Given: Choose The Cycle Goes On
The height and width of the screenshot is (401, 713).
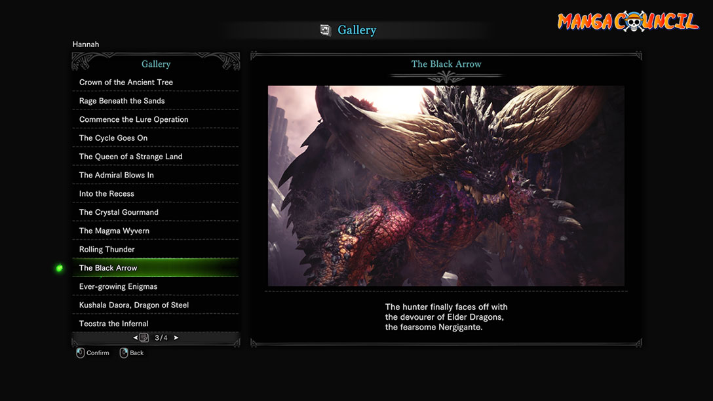Looking at the screenshot, I should (x=155, y=138).
